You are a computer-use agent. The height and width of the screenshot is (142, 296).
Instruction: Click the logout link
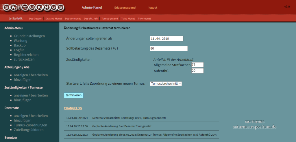[153, 7]
